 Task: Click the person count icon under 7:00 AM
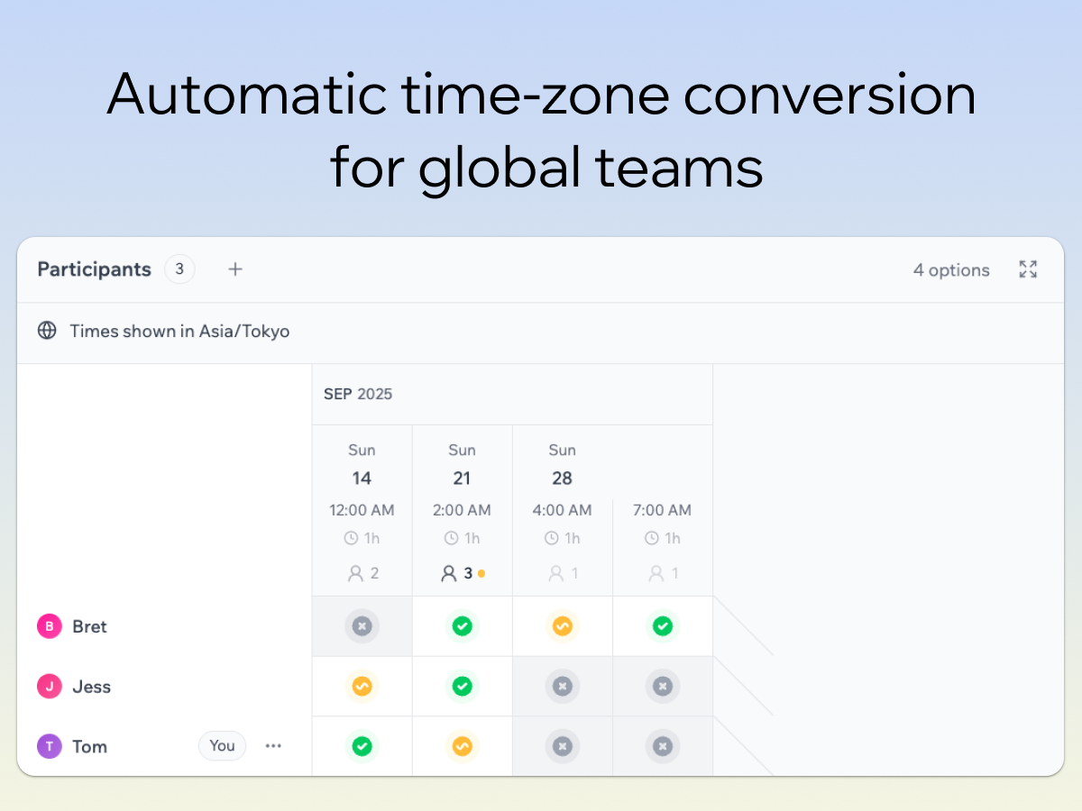pos(656,573)
